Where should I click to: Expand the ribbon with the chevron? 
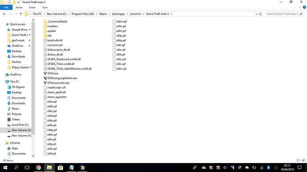pos(299,7)
